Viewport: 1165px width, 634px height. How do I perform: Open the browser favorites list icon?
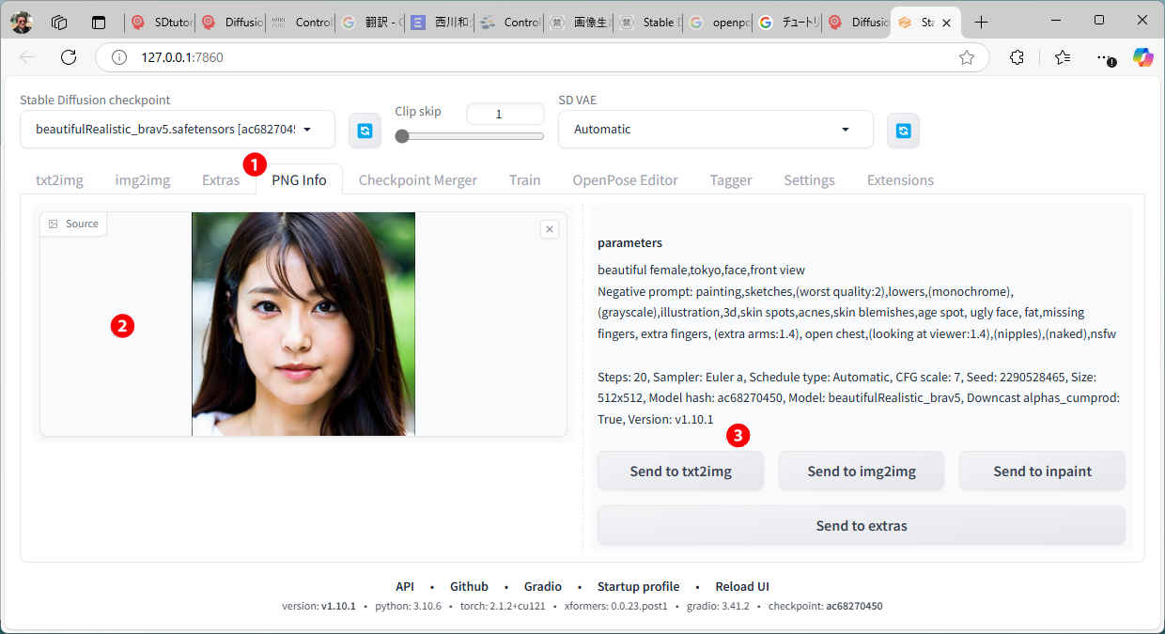coord(1063,57)
